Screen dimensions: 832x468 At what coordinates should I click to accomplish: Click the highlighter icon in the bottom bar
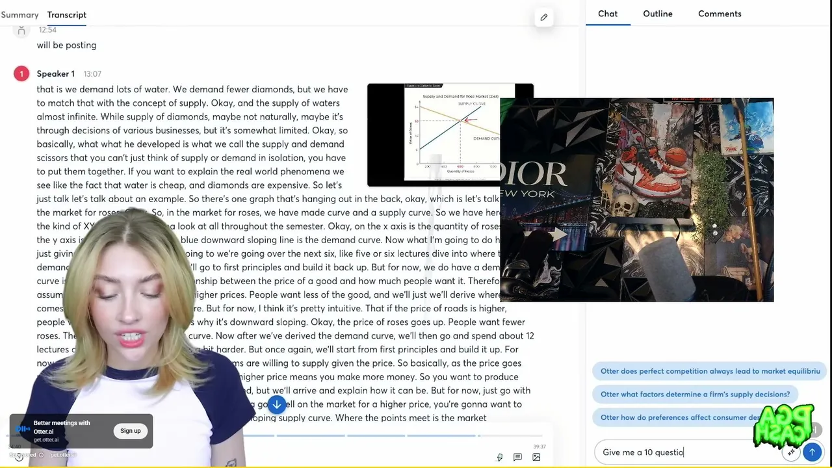coord(499,457)
